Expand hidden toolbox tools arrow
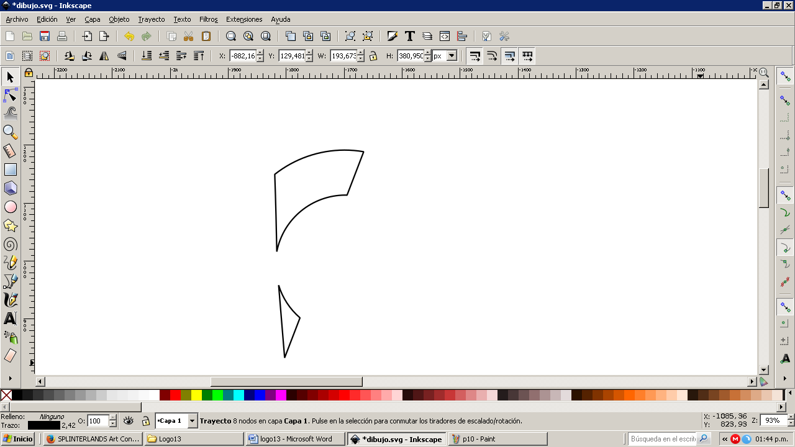 [x=11, y=377]
